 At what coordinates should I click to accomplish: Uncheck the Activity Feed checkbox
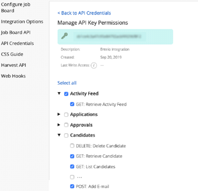coord(66,94)
